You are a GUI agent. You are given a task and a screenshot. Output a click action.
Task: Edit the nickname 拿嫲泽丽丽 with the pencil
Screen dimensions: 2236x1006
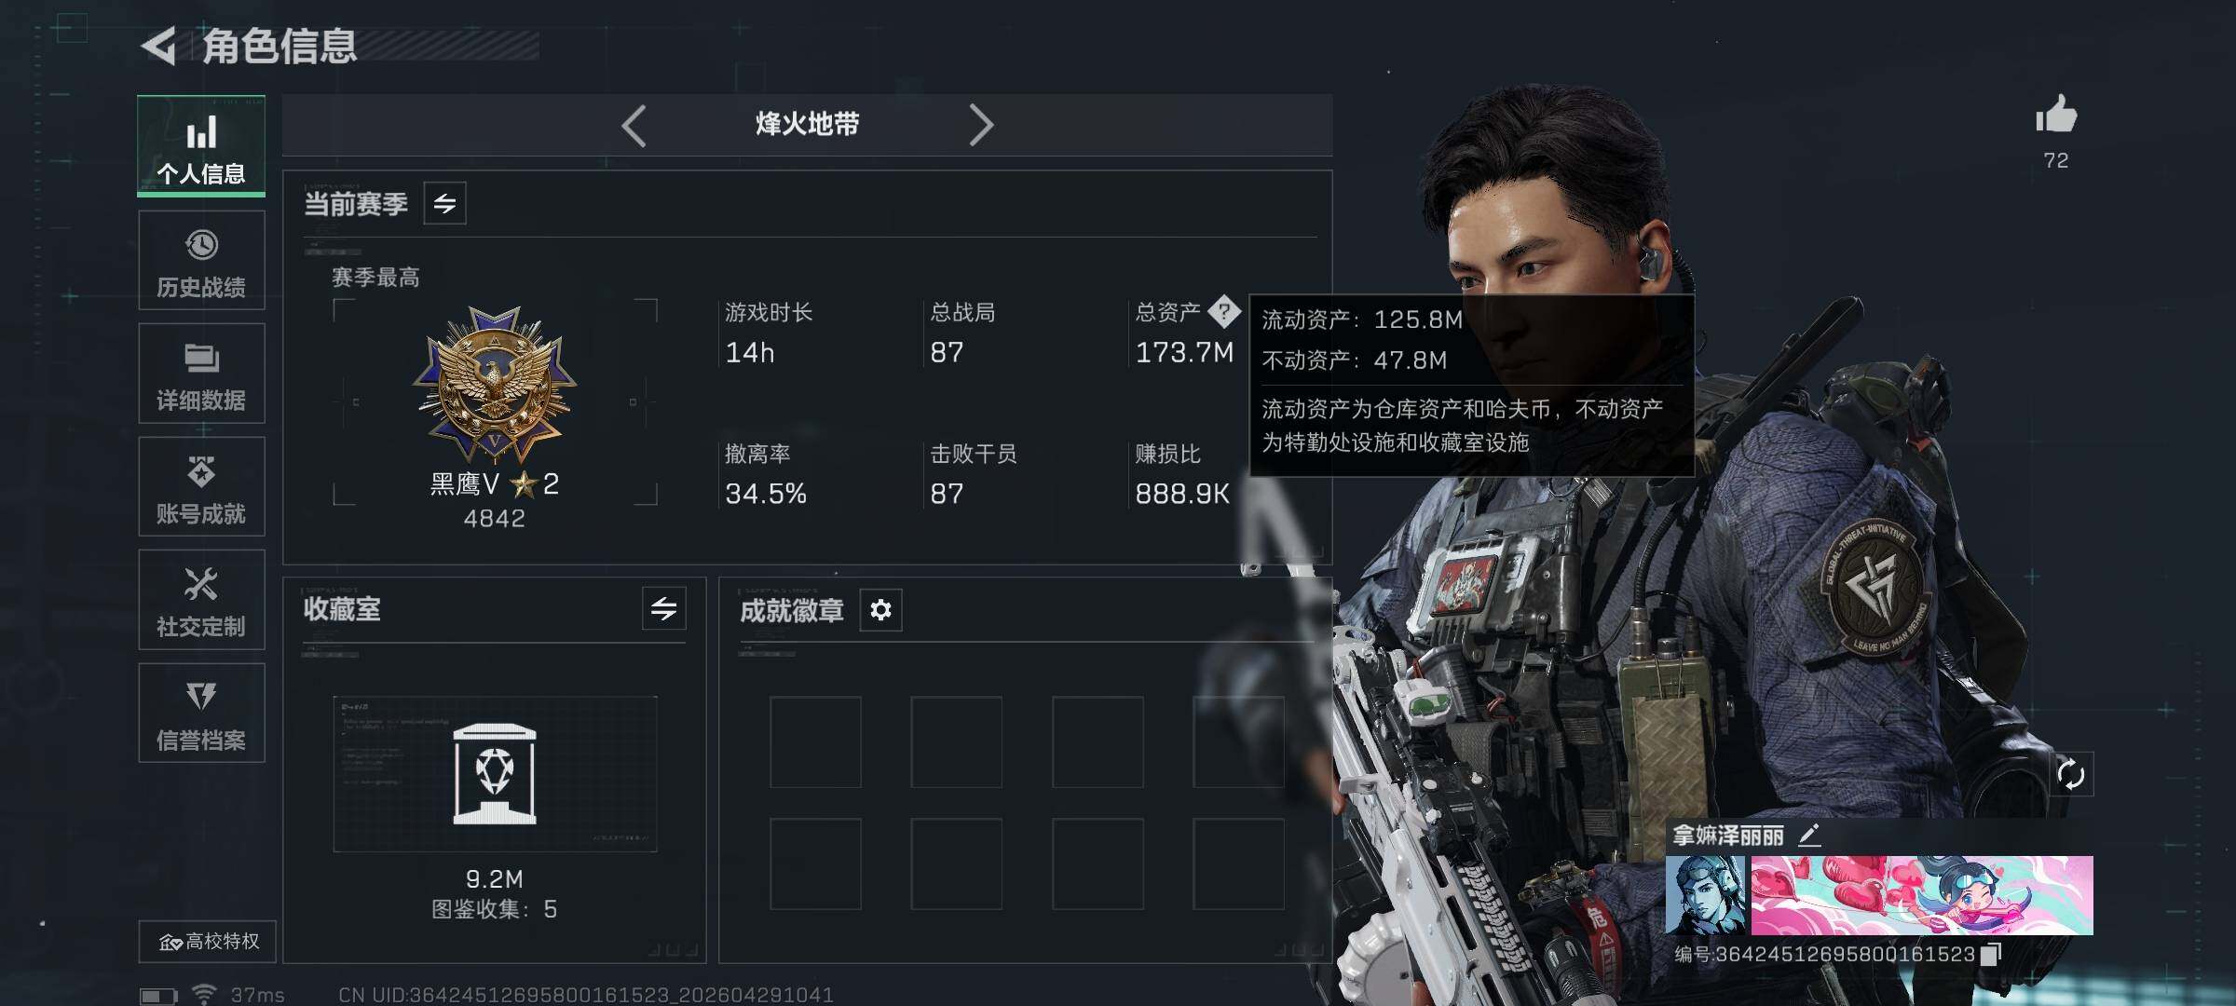(x=1808, y=835)
